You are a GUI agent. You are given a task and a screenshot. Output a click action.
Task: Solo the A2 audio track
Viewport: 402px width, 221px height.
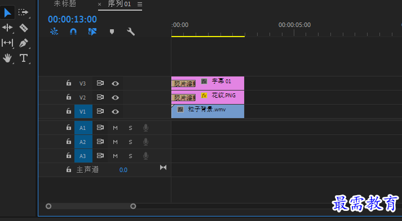(x=130, y=142)
